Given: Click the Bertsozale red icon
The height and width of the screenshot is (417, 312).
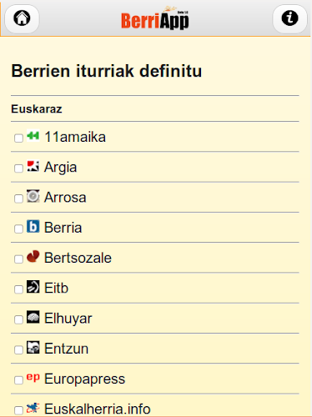Looking at the screenshot, I should (33, 256).
